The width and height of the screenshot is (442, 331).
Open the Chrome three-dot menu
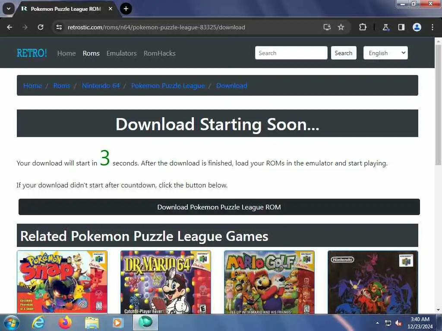click(x=433, y=27)
